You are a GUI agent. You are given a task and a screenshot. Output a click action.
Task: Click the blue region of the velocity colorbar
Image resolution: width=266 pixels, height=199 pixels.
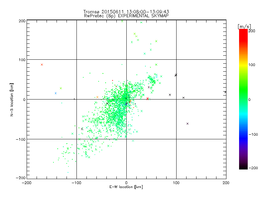pos(243,136)
